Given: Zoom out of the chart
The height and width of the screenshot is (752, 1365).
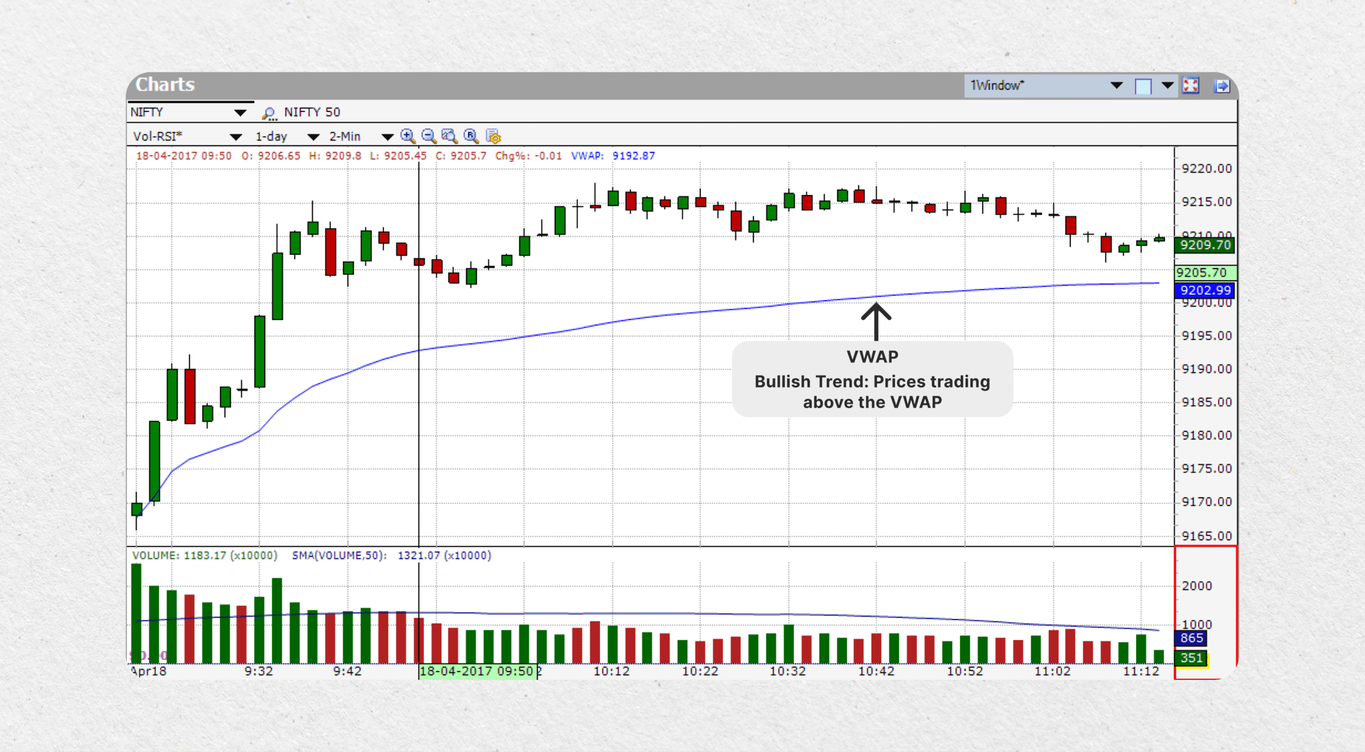Looking at the screenshot, I should pyautogui.click(x=429, y=136).
